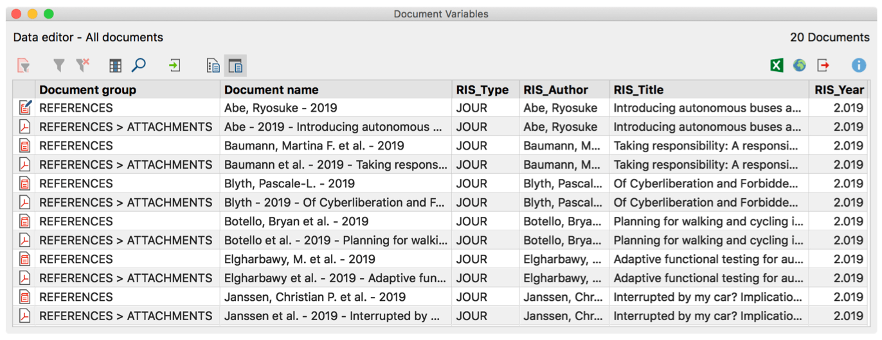Click the gray funnel filter icon
The height and width of the screenshot is (340, 882).
[x=59, y=65]
